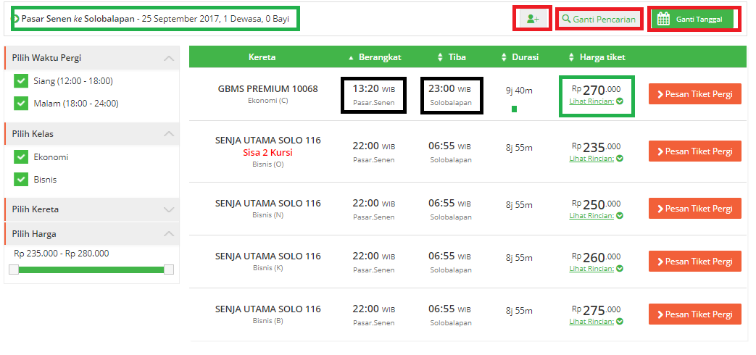Click the magnifier icon in Ganti Pencarian
The width and height of the screenshot is (756, 355).
tap(566, 19)
